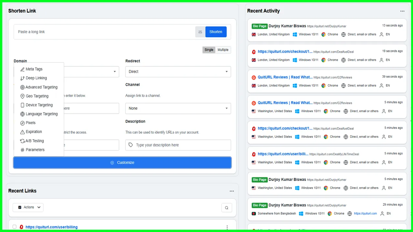Click the link options sliders icon

click(200, 32)
